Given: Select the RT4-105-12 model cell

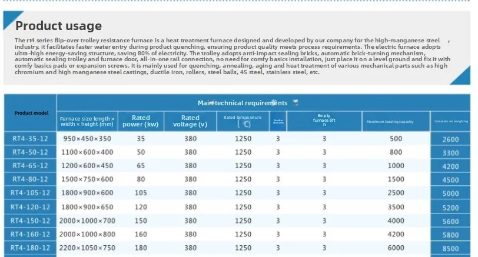Looking at the screenshot, I should click(31, 193).
